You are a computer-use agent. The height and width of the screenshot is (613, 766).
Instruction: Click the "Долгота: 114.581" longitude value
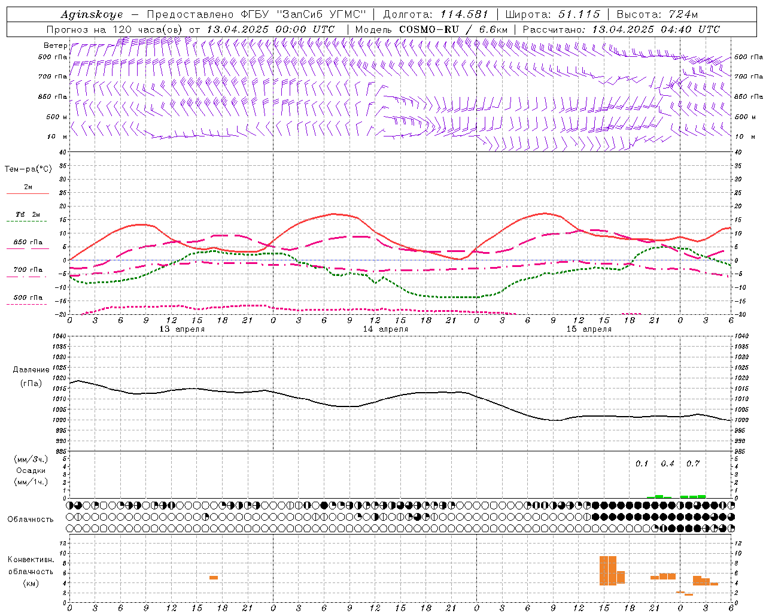point(436,14)
